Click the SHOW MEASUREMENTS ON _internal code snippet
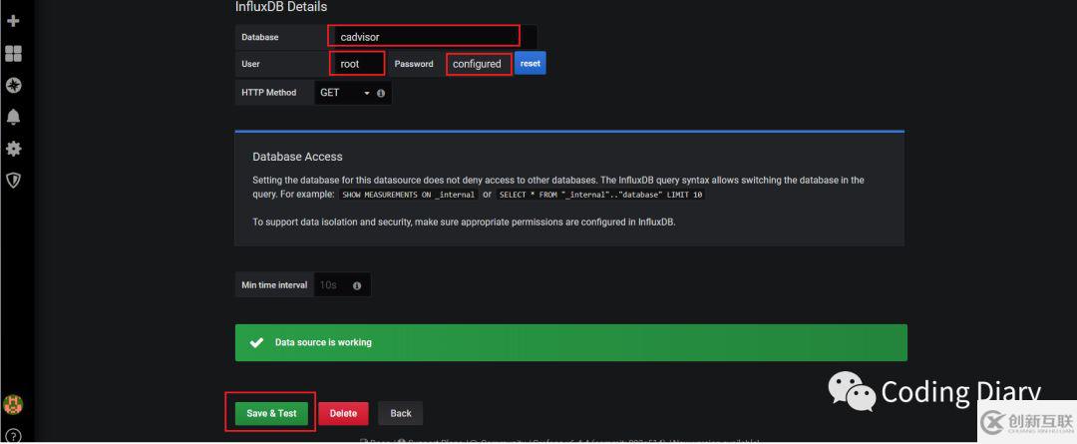The width and height of the screenshot is (1077, 444). coord(409,195)
